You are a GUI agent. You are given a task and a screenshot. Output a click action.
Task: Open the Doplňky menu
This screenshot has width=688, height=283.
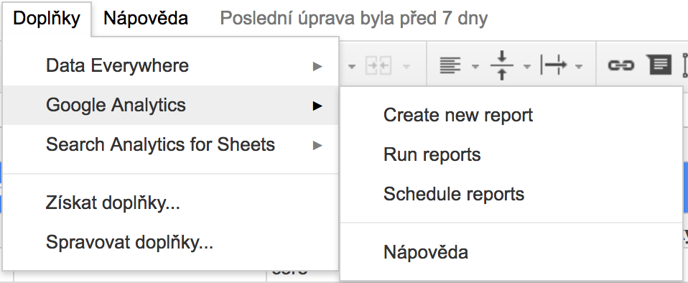[x=47, y=19]
